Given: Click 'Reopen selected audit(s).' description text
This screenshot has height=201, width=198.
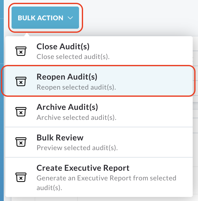Looking at the screenshot, I should tap(76, 87).
